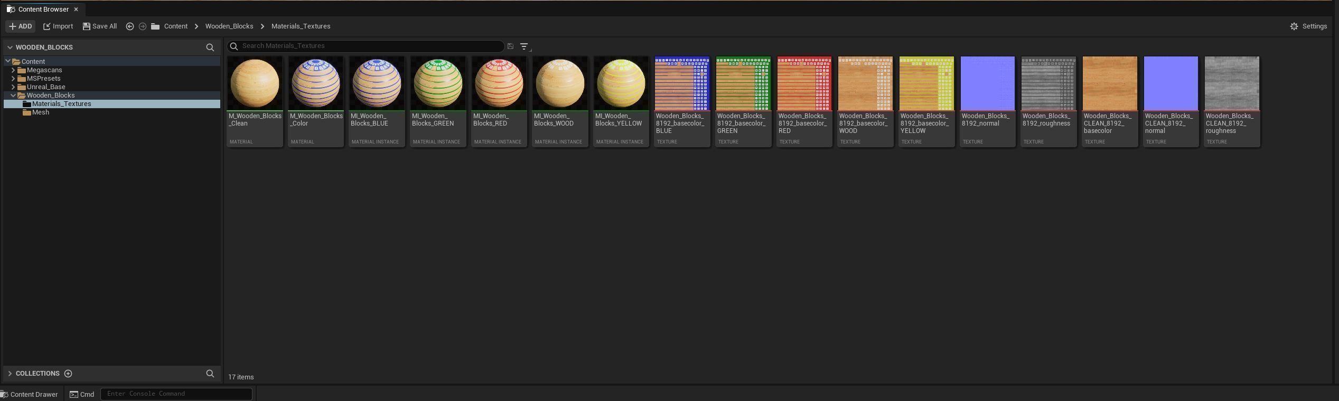Click the 17 items count text
This screenshot has width=1339, height=401.
click(x=241, y=377)
